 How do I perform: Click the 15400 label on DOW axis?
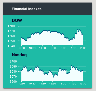point(12,46)
